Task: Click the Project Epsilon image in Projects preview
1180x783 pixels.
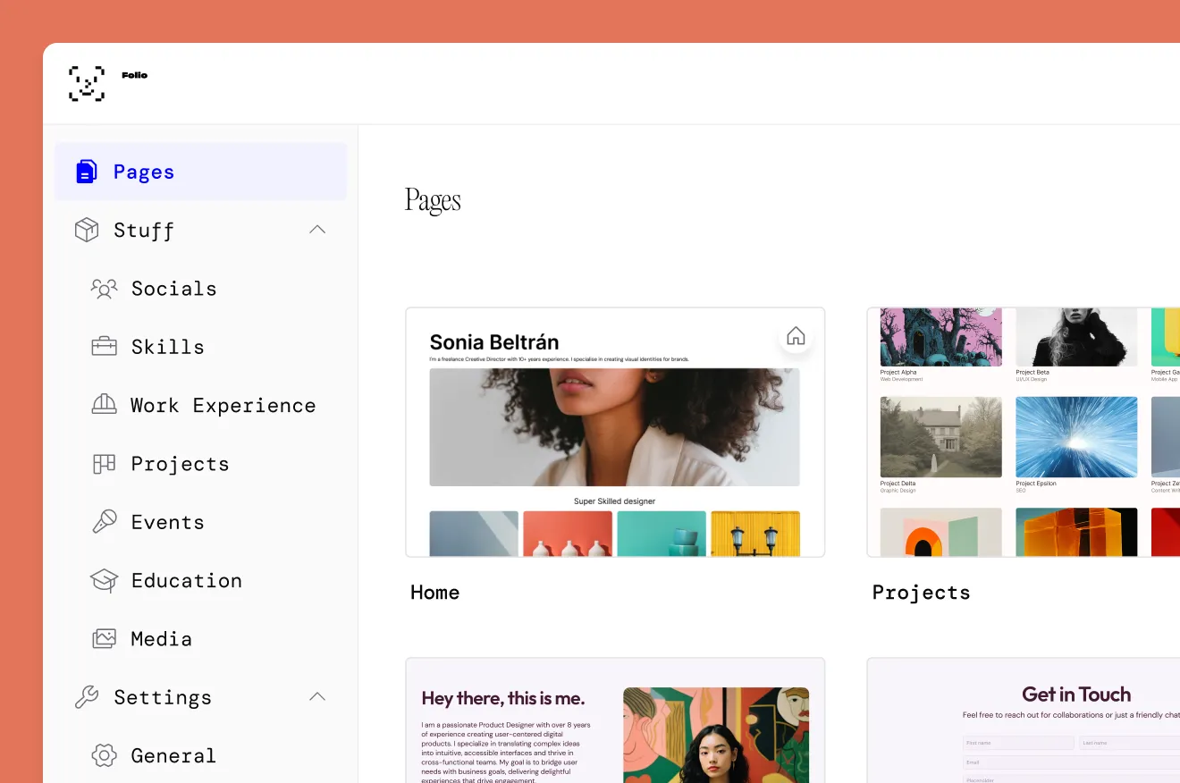Action: pyautogui.click(x=1076, y=437)
